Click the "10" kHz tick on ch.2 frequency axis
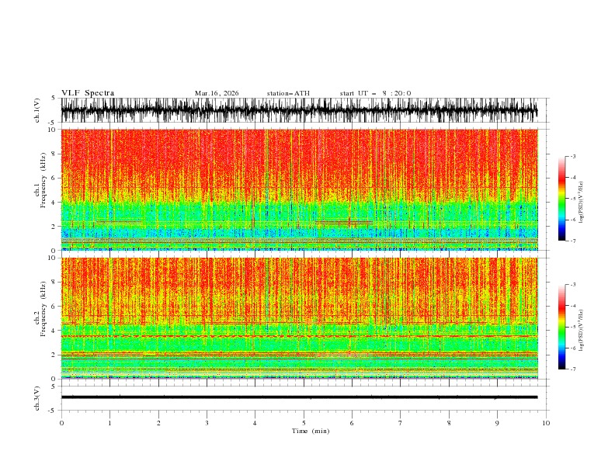The height and width of the screenshot is (475, 615). click(x=51, y=258)
